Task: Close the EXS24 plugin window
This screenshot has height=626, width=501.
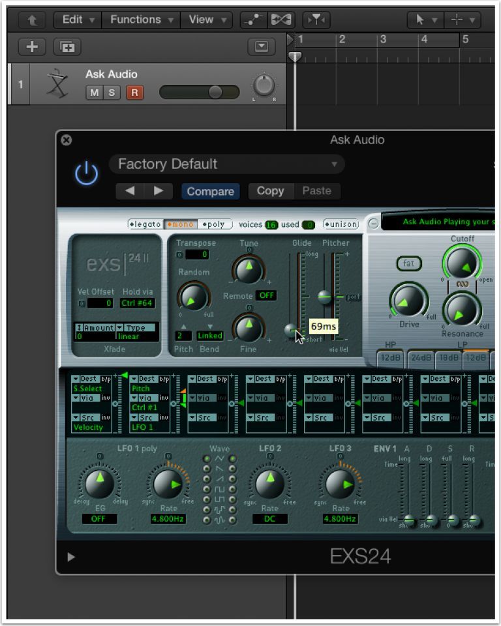Action: (67, 140)
